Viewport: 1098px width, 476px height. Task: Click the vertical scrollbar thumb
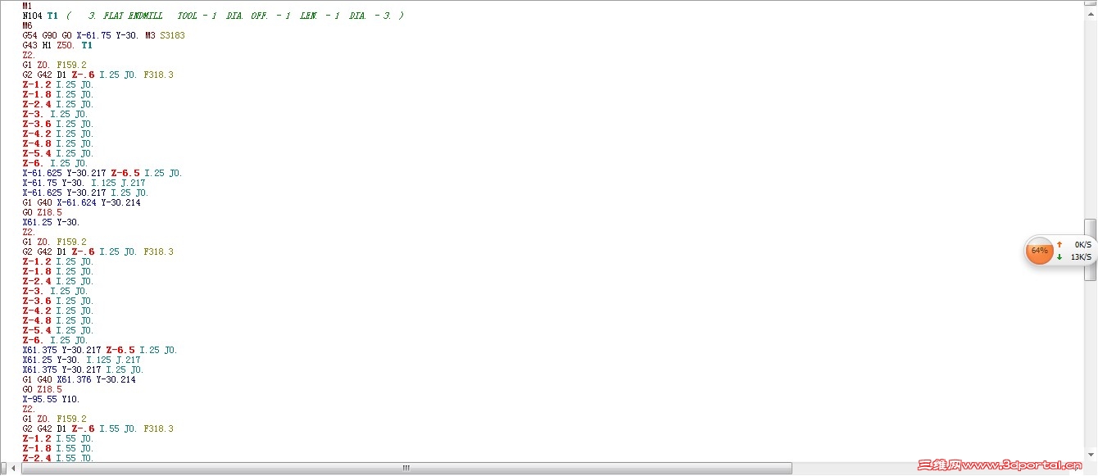coord(1091,250)
